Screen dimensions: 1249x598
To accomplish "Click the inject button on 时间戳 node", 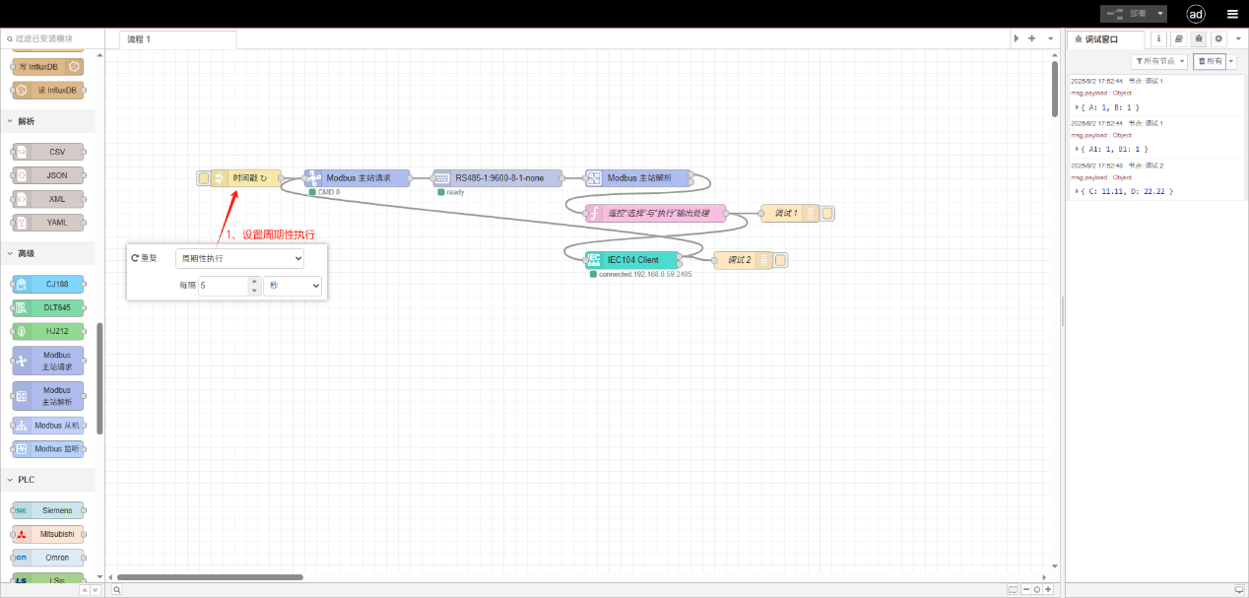I will click(x=204, y=178).
